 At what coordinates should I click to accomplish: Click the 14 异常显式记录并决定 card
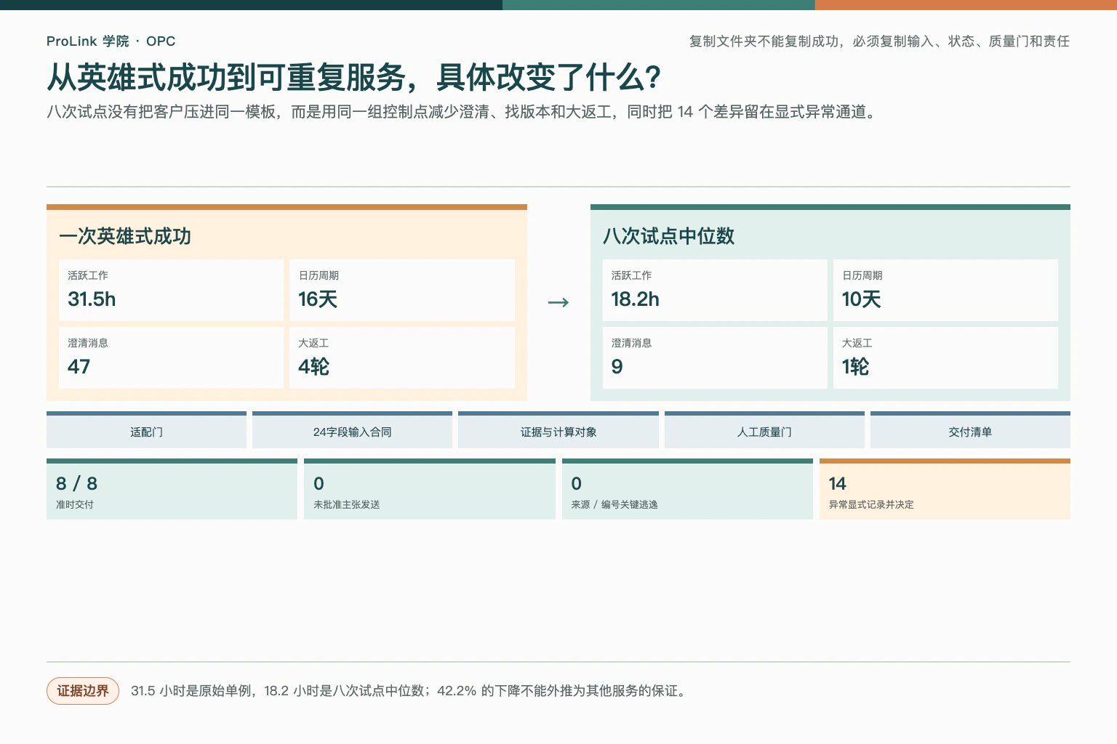point(945,489)
